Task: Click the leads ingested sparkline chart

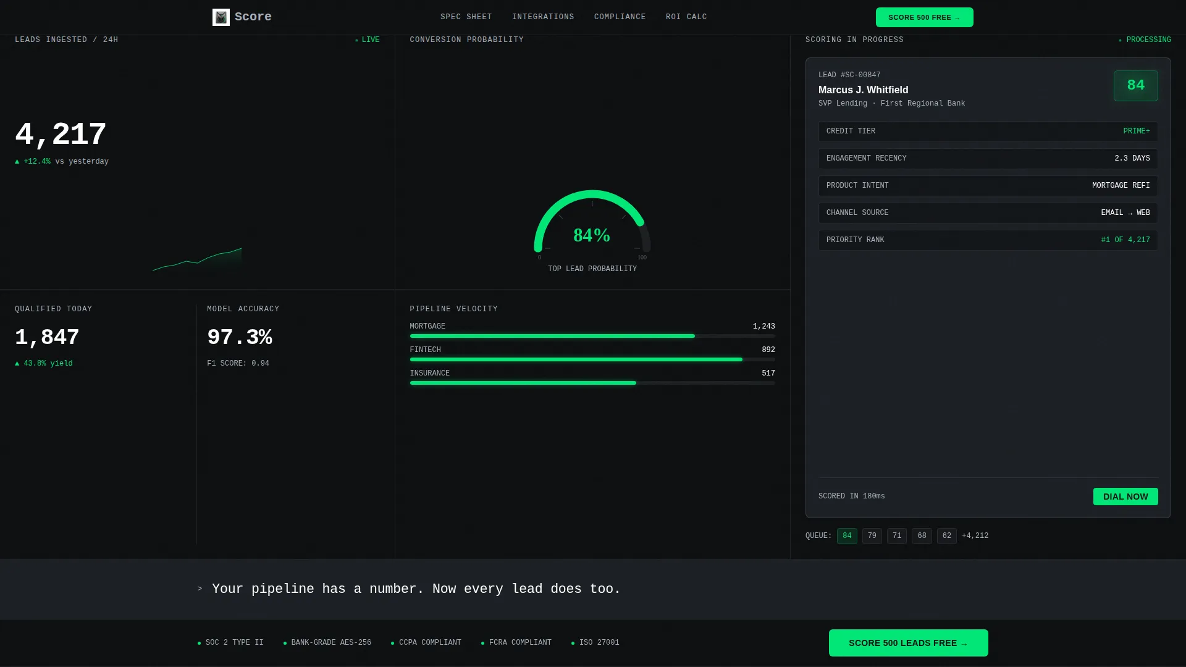Action: pos(197,259)
